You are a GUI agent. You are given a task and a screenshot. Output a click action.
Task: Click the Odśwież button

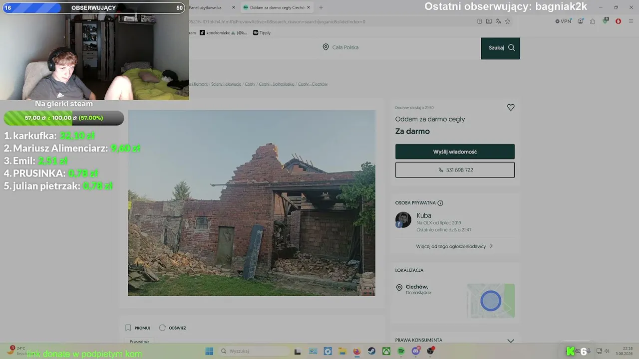[172, 328]
